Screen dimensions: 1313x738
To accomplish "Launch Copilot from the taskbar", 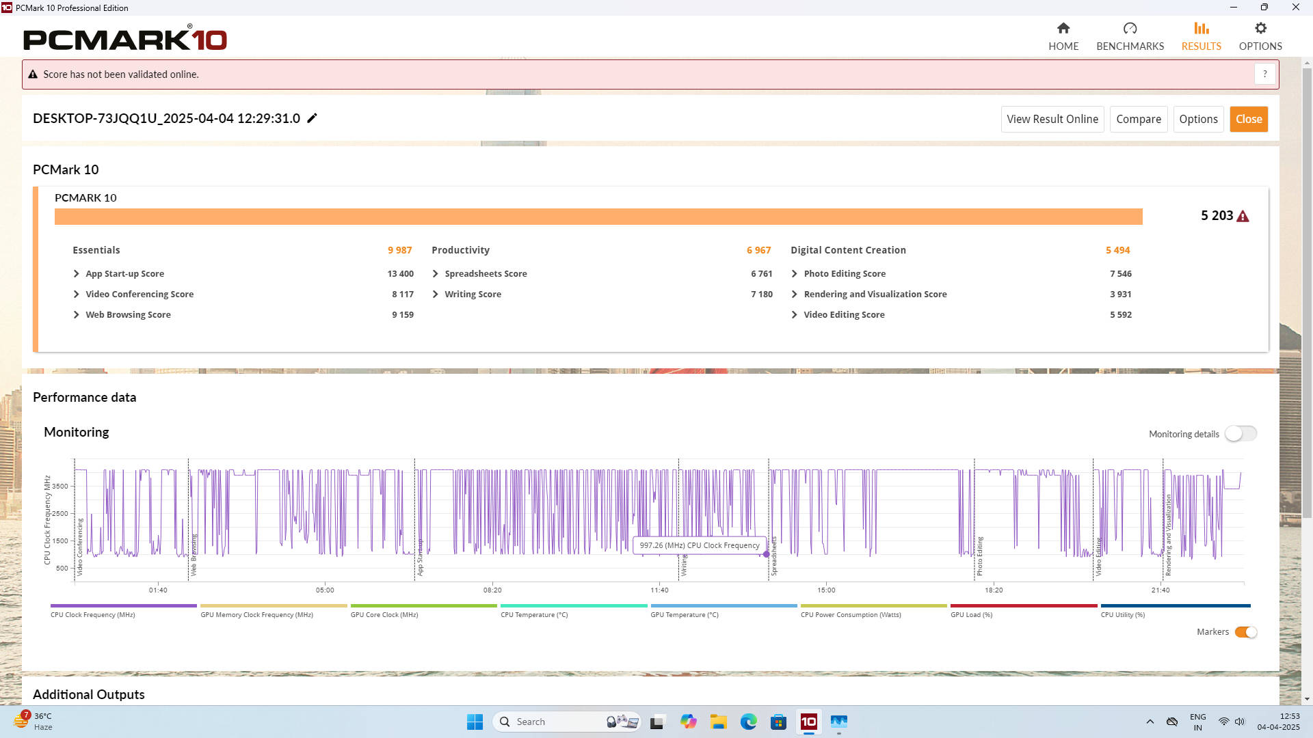I will [x=688, y=722].
